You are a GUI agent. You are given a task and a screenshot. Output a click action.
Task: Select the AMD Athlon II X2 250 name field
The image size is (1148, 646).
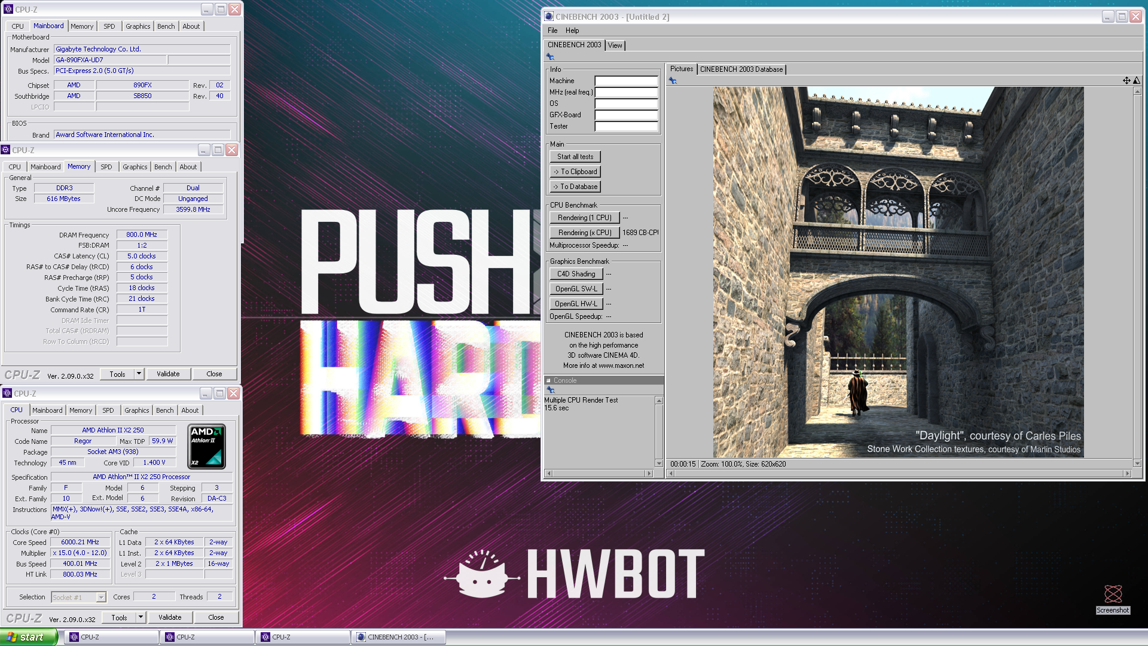[x=113, y=430]
